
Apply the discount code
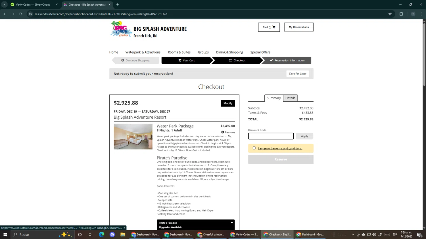click(x=304, y=136)
